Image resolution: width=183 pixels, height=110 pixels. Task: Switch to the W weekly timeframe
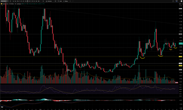point(31,1)
